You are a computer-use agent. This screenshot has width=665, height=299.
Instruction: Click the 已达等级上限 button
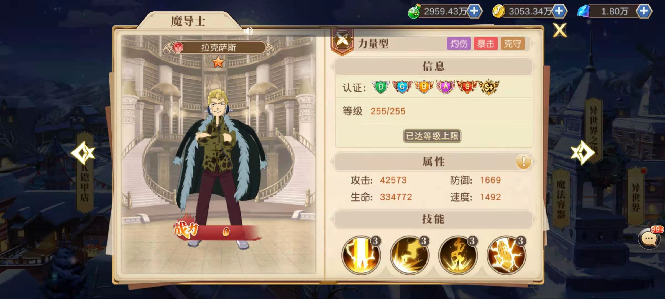(x=432, y=136)
